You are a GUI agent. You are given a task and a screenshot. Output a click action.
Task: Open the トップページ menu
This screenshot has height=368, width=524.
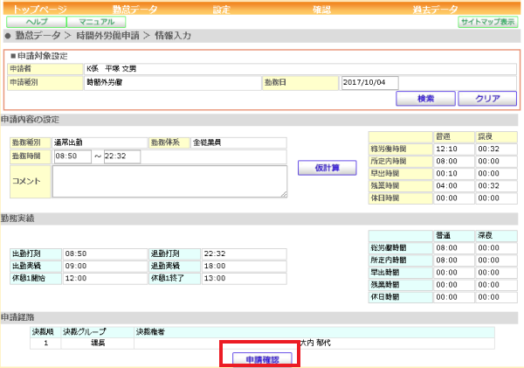pos(39,9)
